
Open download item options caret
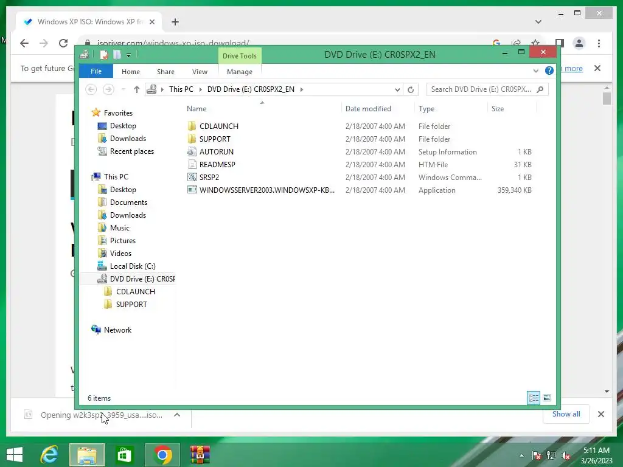[177, 415]
